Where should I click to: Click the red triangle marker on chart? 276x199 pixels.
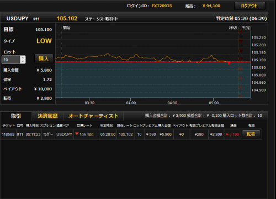point(229,63)
